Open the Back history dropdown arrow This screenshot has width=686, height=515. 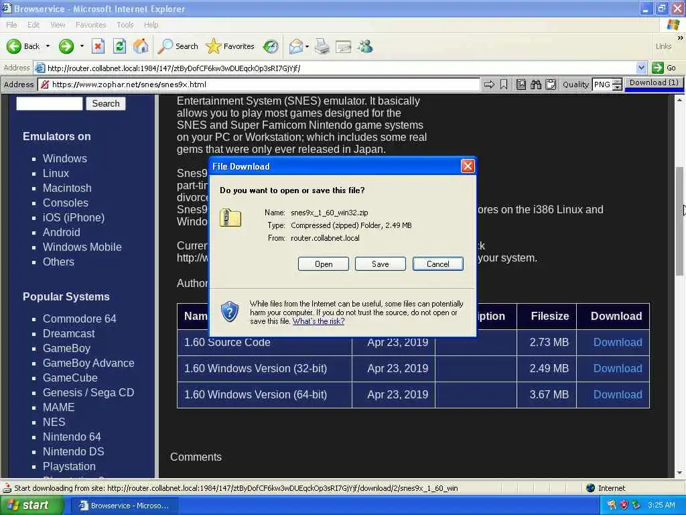coord(48,46)
